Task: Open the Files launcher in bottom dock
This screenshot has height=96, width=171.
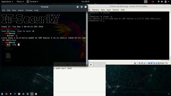Action: pos(2,94)
